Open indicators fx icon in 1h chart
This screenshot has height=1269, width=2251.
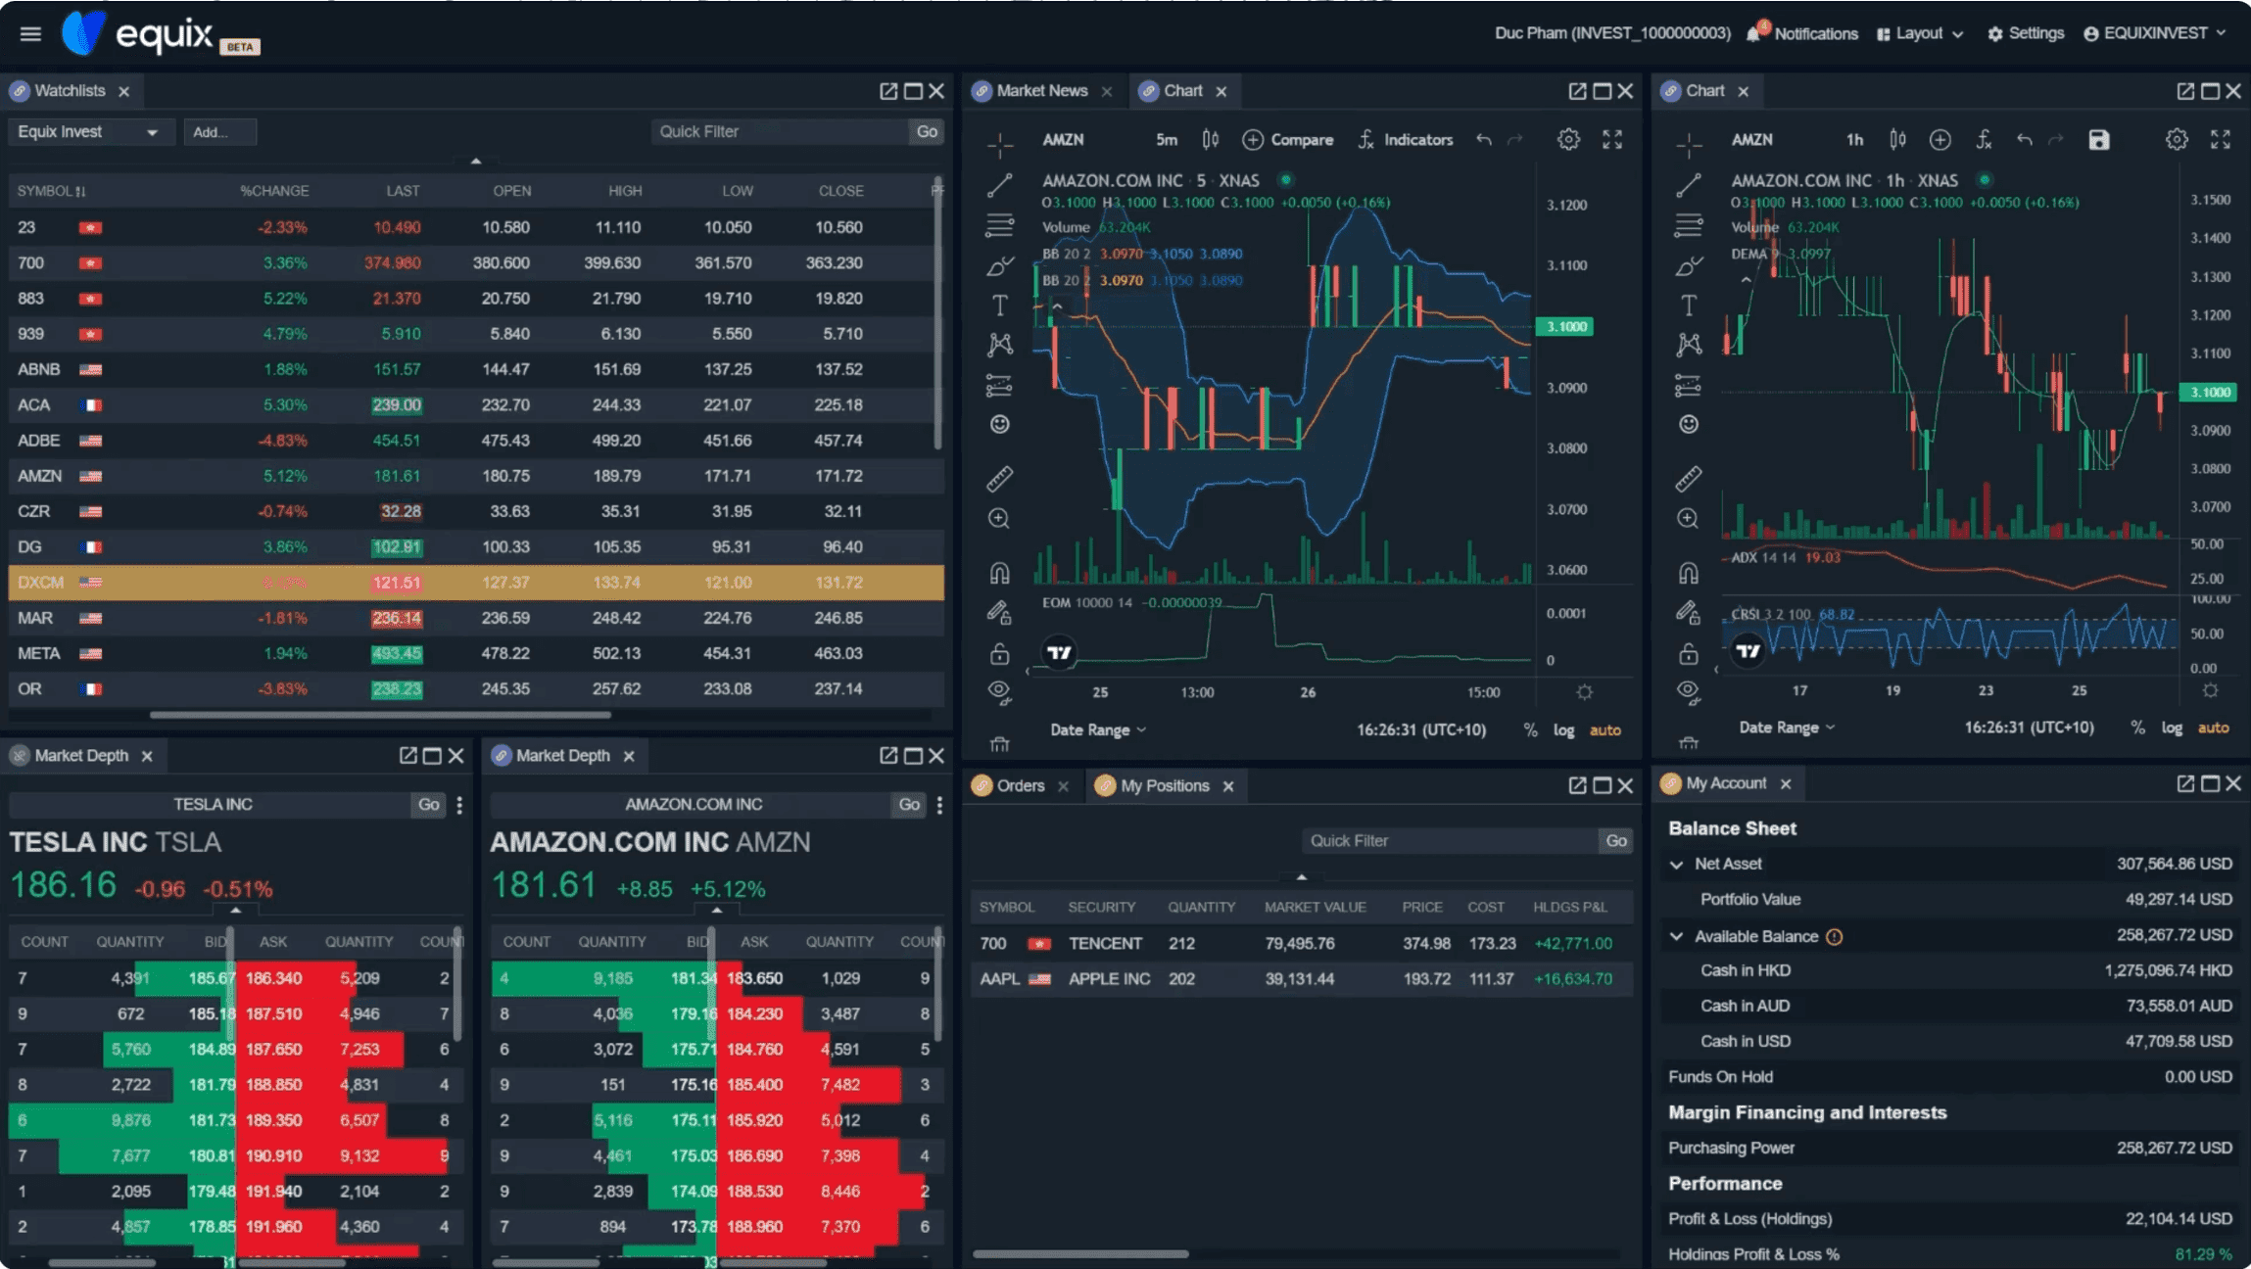click(x=1984, y=140)
